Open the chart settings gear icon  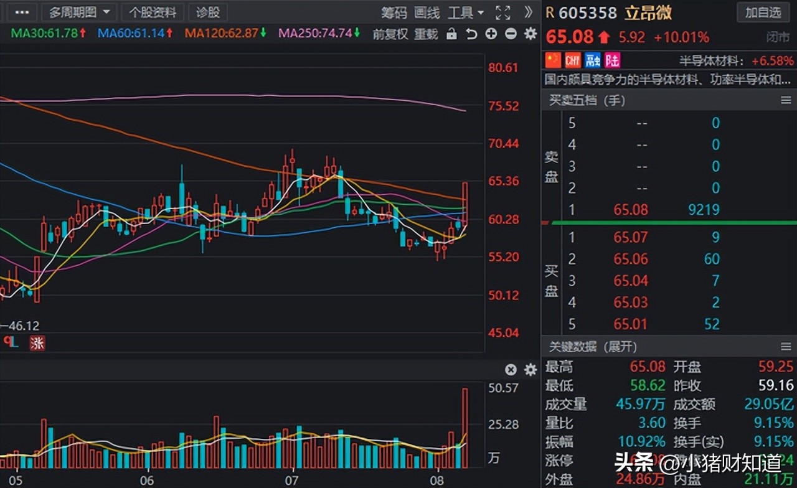click(530, 34)
